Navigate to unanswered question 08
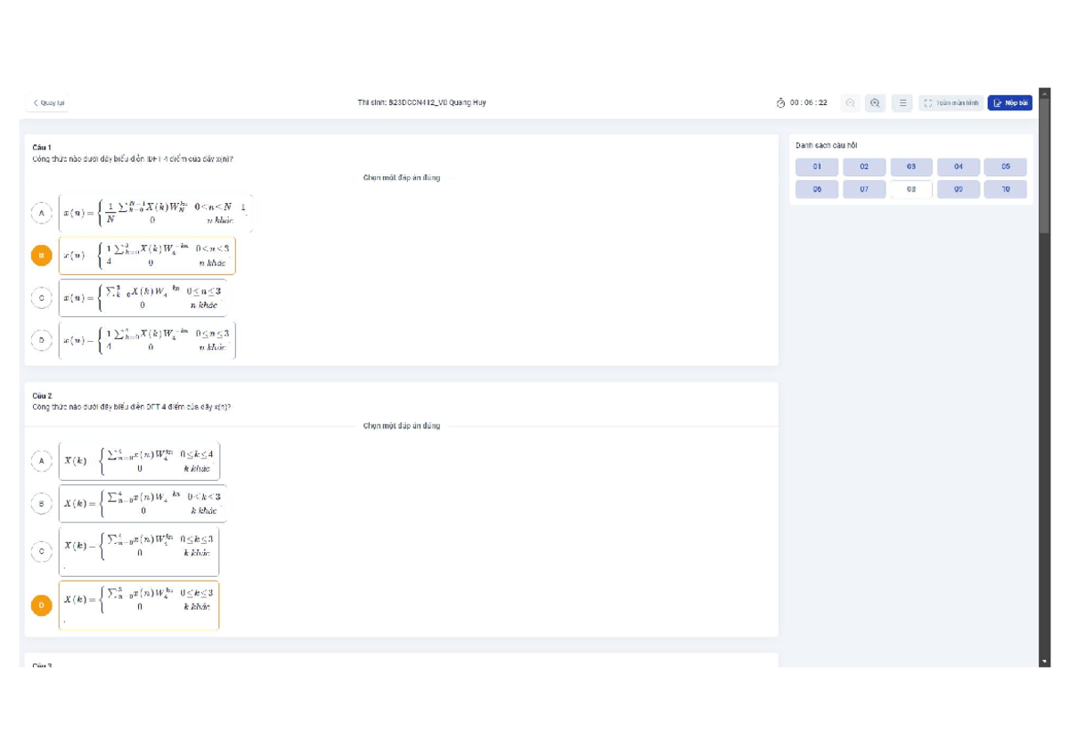1069x755 pixels. pyautogui.click(x=911, y=190)
